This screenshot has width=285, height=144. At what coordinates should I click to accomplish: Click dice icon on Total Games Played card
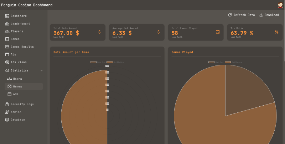[x=218, y=32]
